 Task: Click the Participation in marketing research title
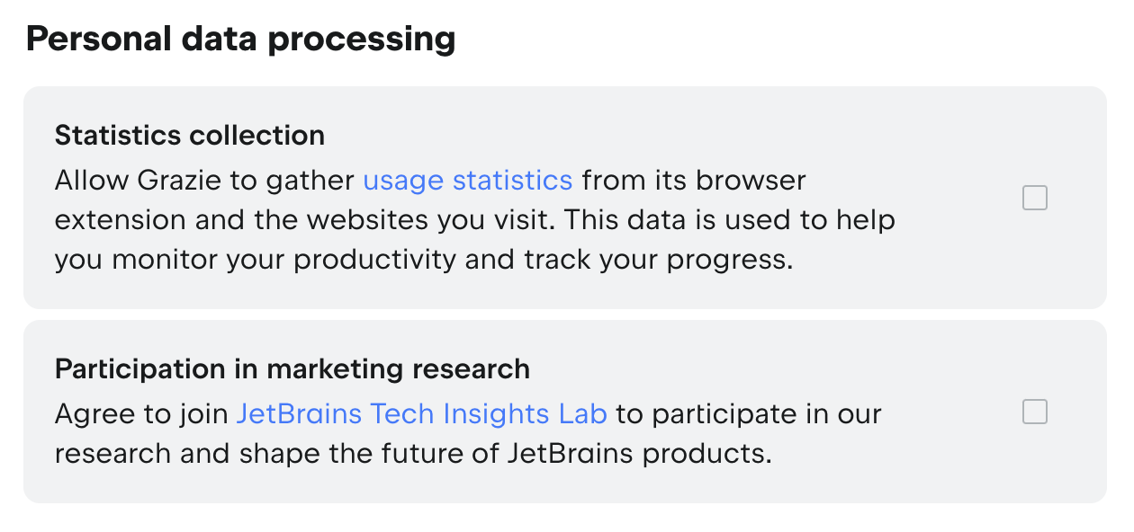tap(292, 369)
